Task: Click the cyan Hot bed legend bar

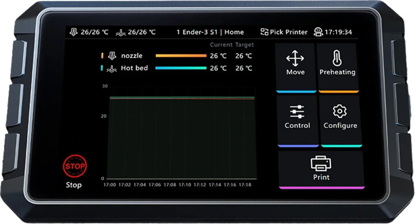Action: point(181,68)
